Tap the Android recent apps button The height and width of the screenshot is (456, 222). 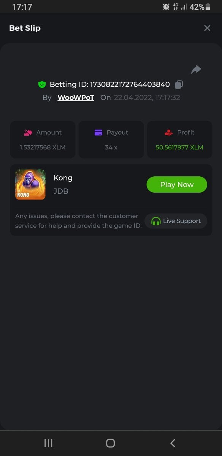(x=48, y=443)
